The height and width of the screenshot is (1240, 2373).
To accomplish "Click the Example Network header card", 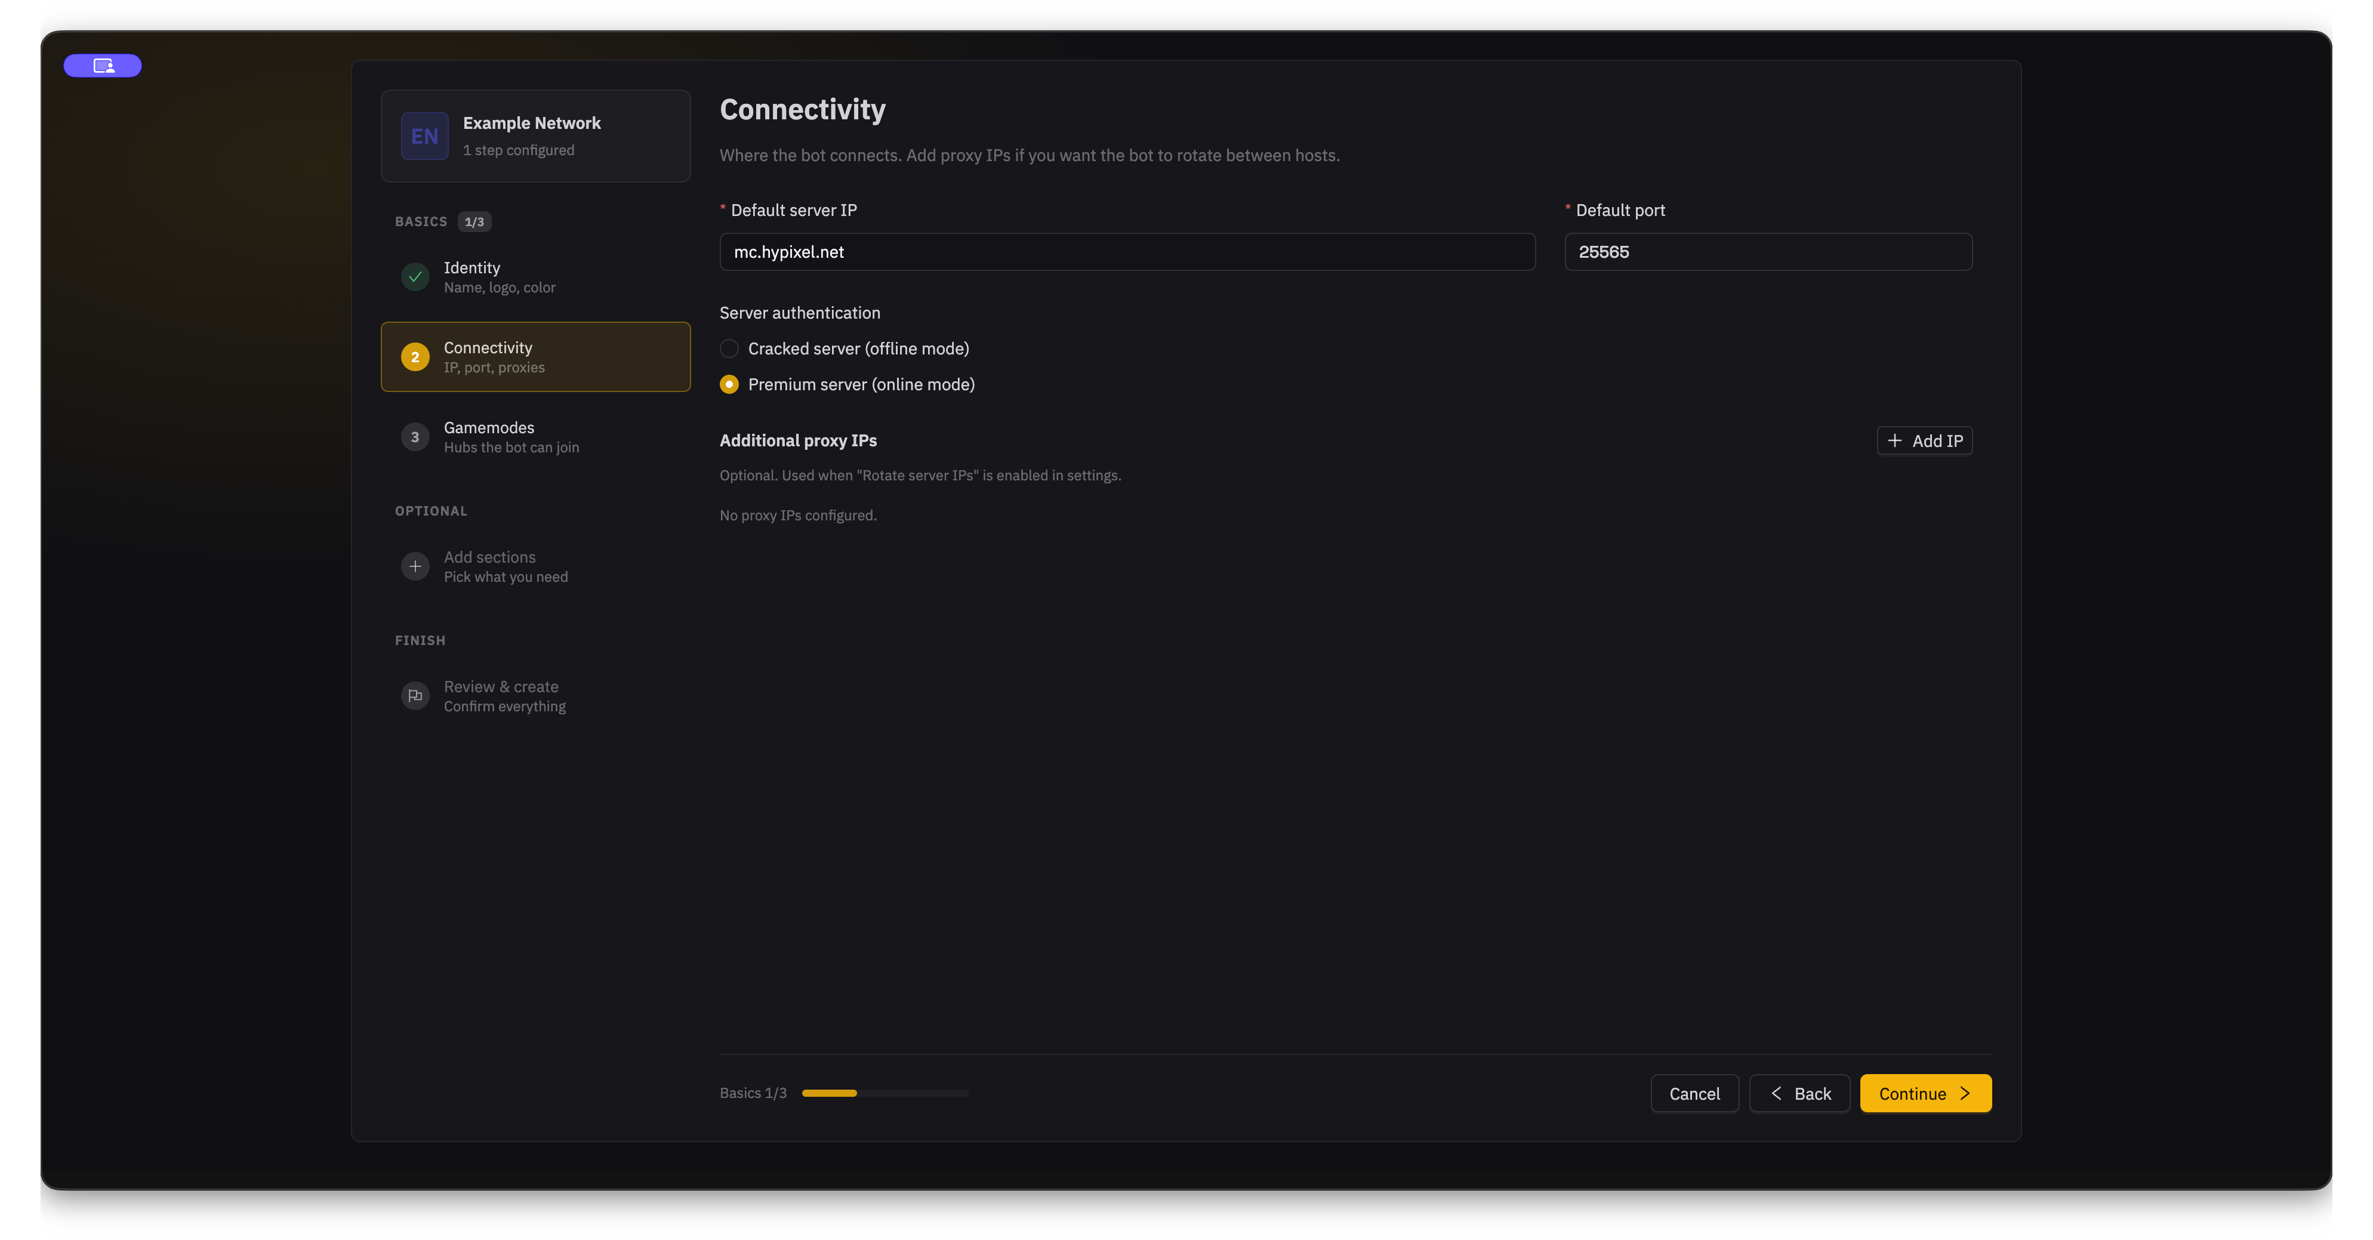I will (535, 136).
